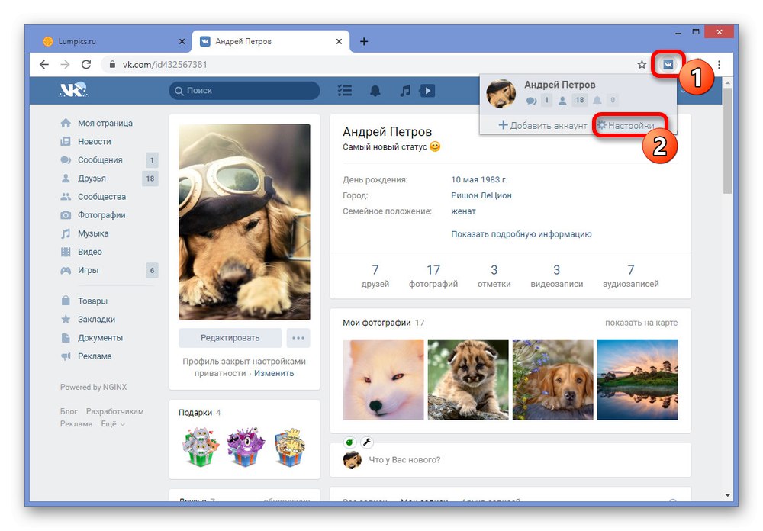Open the cougar cub photo thumbnail
This screenshot has width=763, height=531.
pos(468,380)
